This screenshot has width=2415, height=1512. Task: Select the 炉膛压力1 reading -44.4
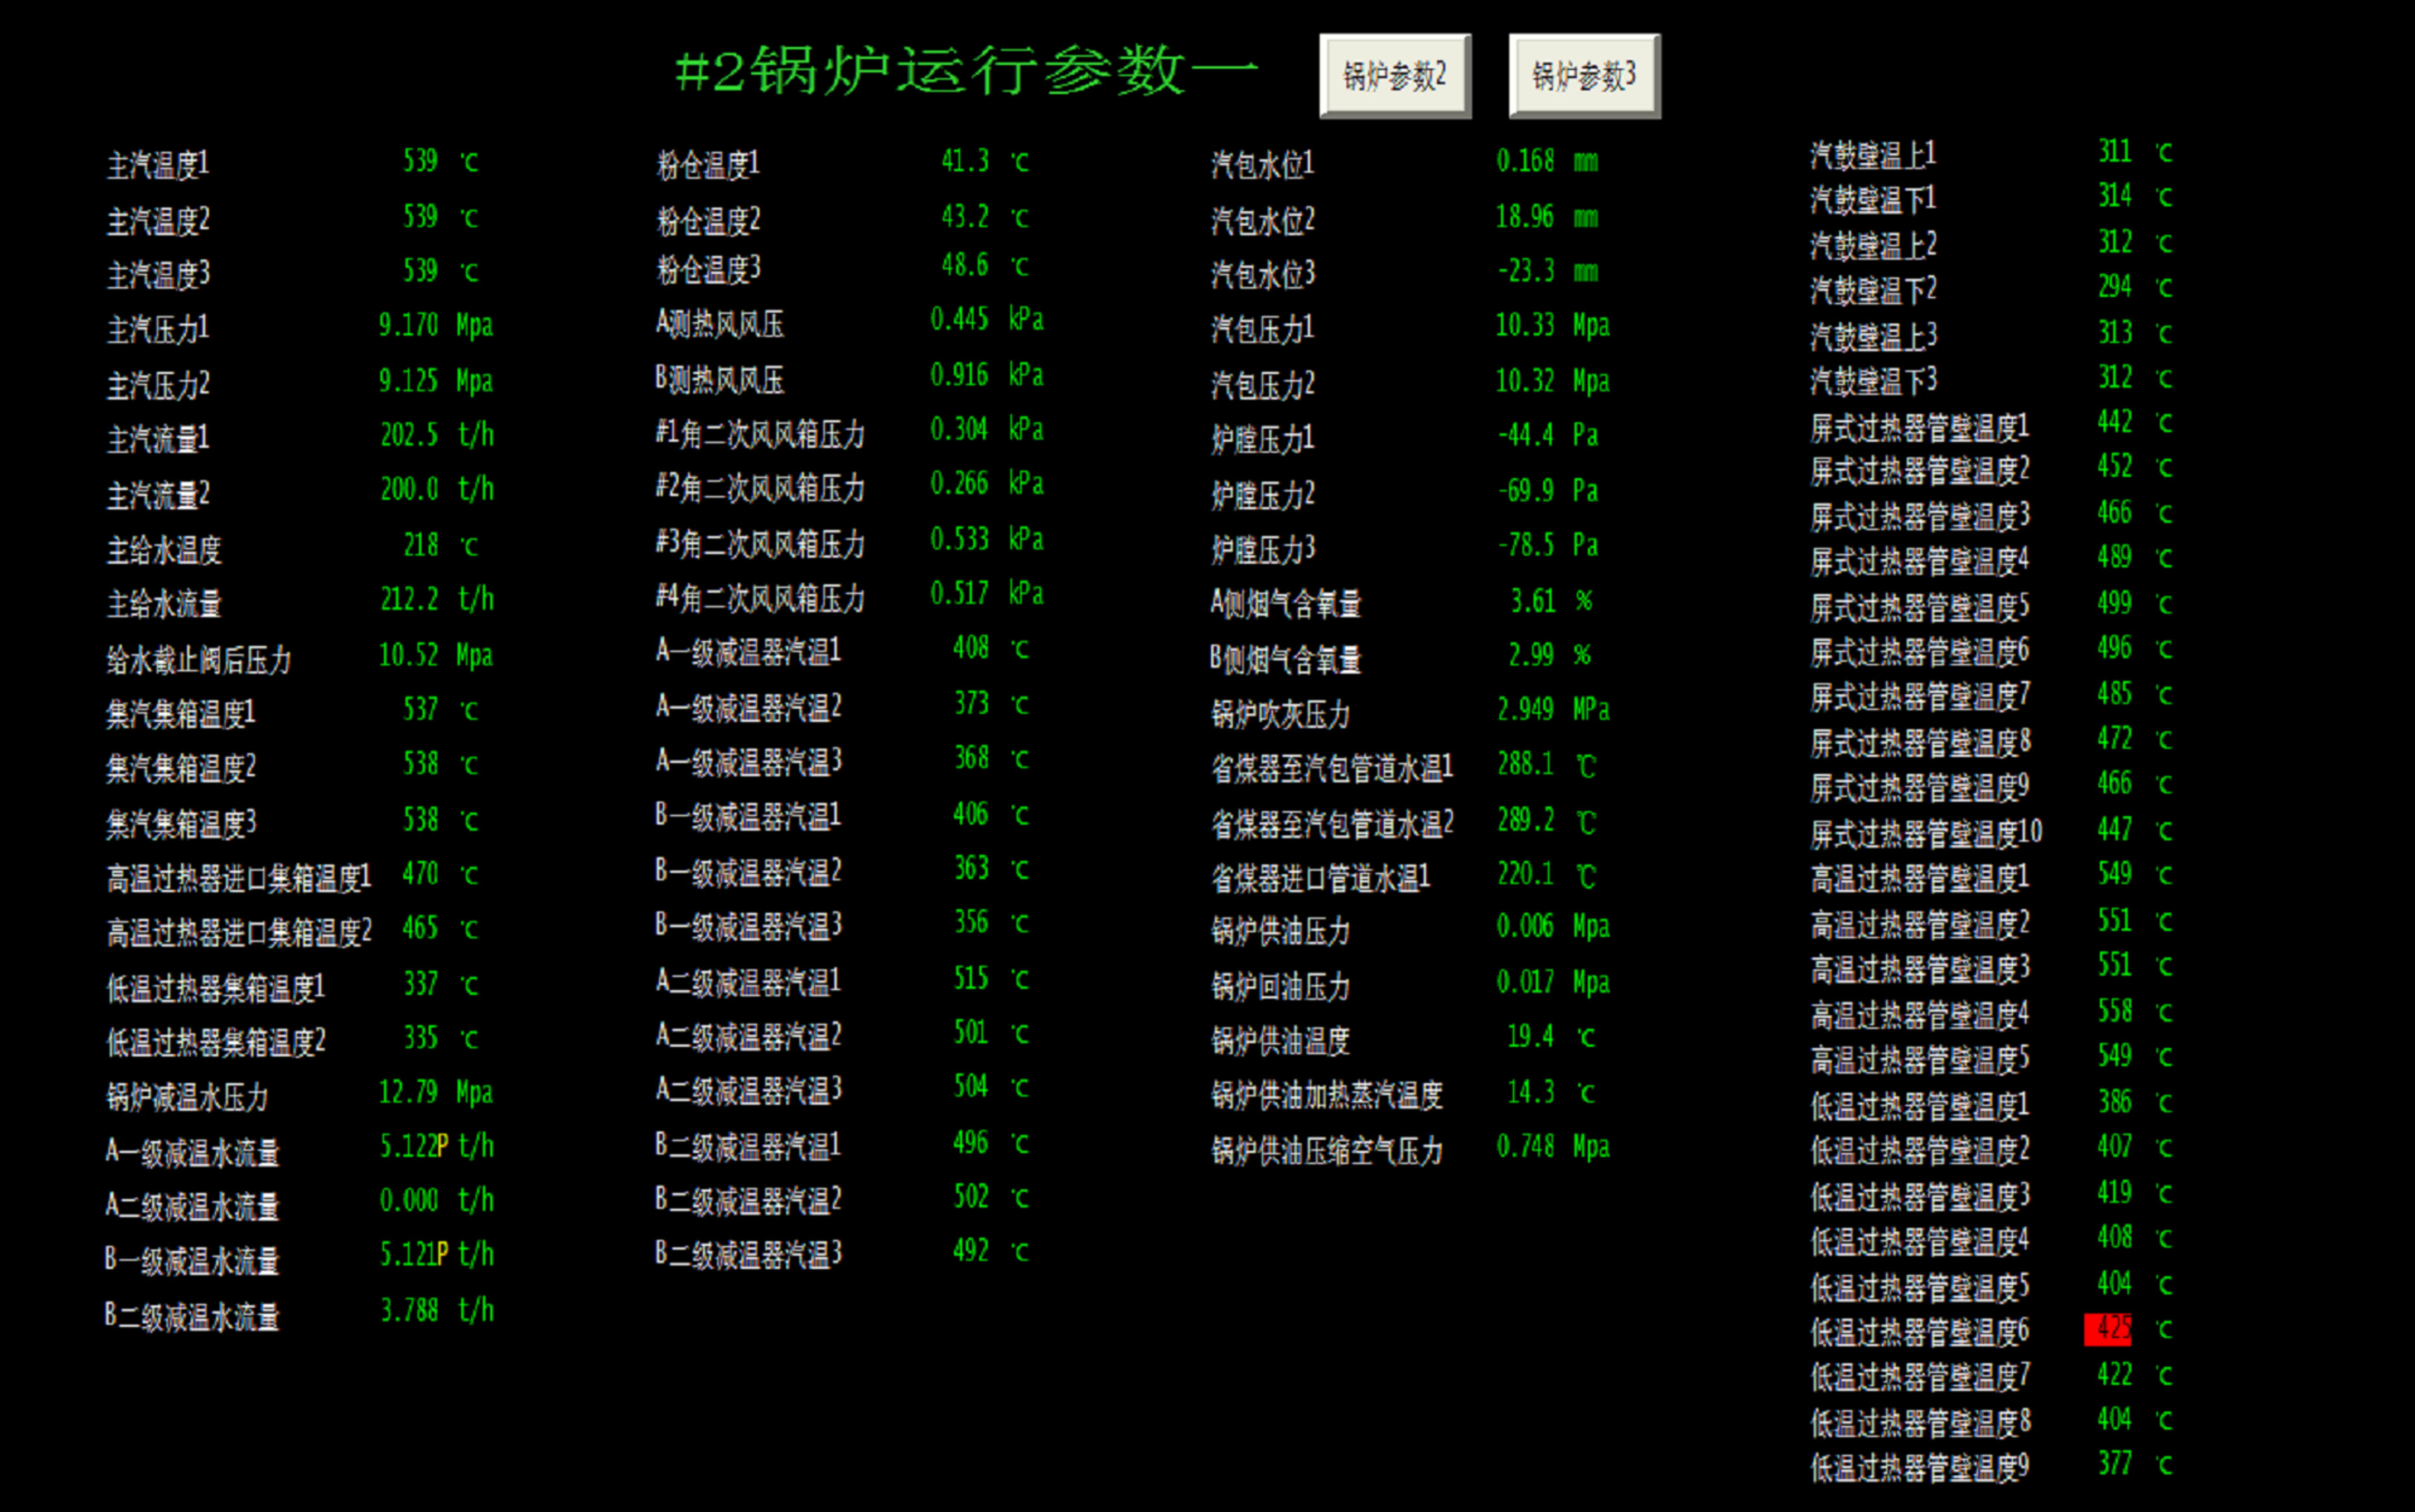pos(1526,435)
